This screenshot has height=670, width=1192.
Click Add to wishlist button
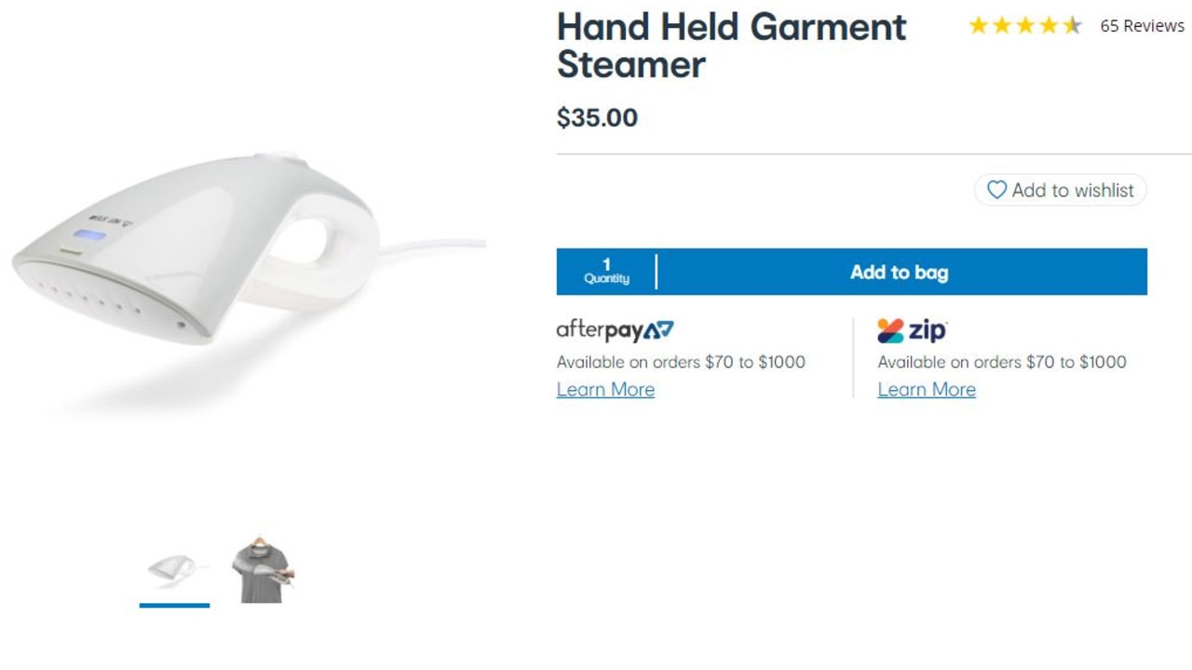(1061, 190)
